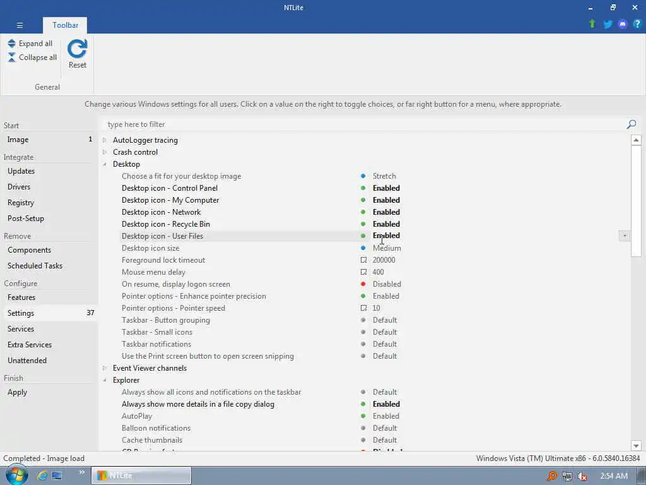Click the Collapse all icon
Image resolution: width=646 pixels, height=485 pixels.
(11, 57)
